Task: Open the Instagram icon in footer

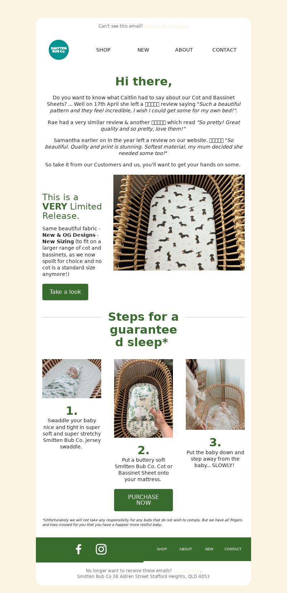Action: pos(101,549)
